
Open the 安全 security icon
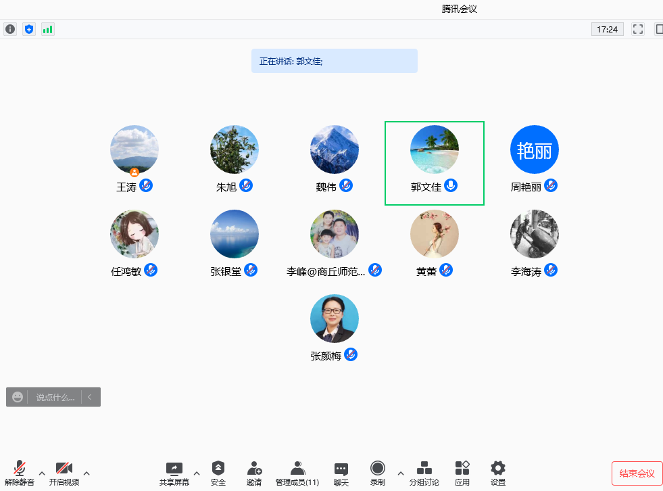218,473
